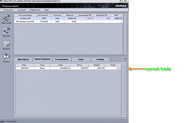
Task: Select the GBP/JPY position row
Action: click(68, 68)
